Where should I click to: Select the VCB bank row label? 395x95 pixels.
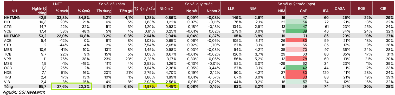coord(7,31)
